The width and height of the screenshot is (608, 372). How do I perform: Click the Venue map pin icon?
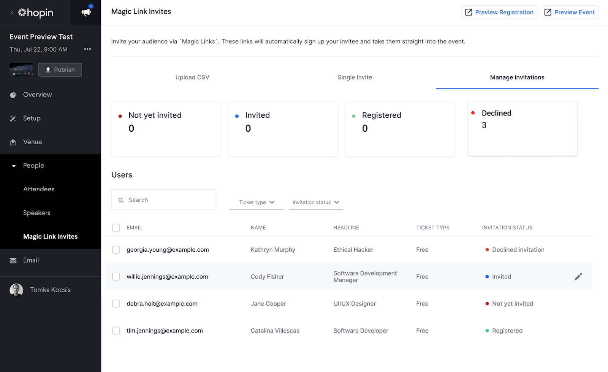point(13,142)
